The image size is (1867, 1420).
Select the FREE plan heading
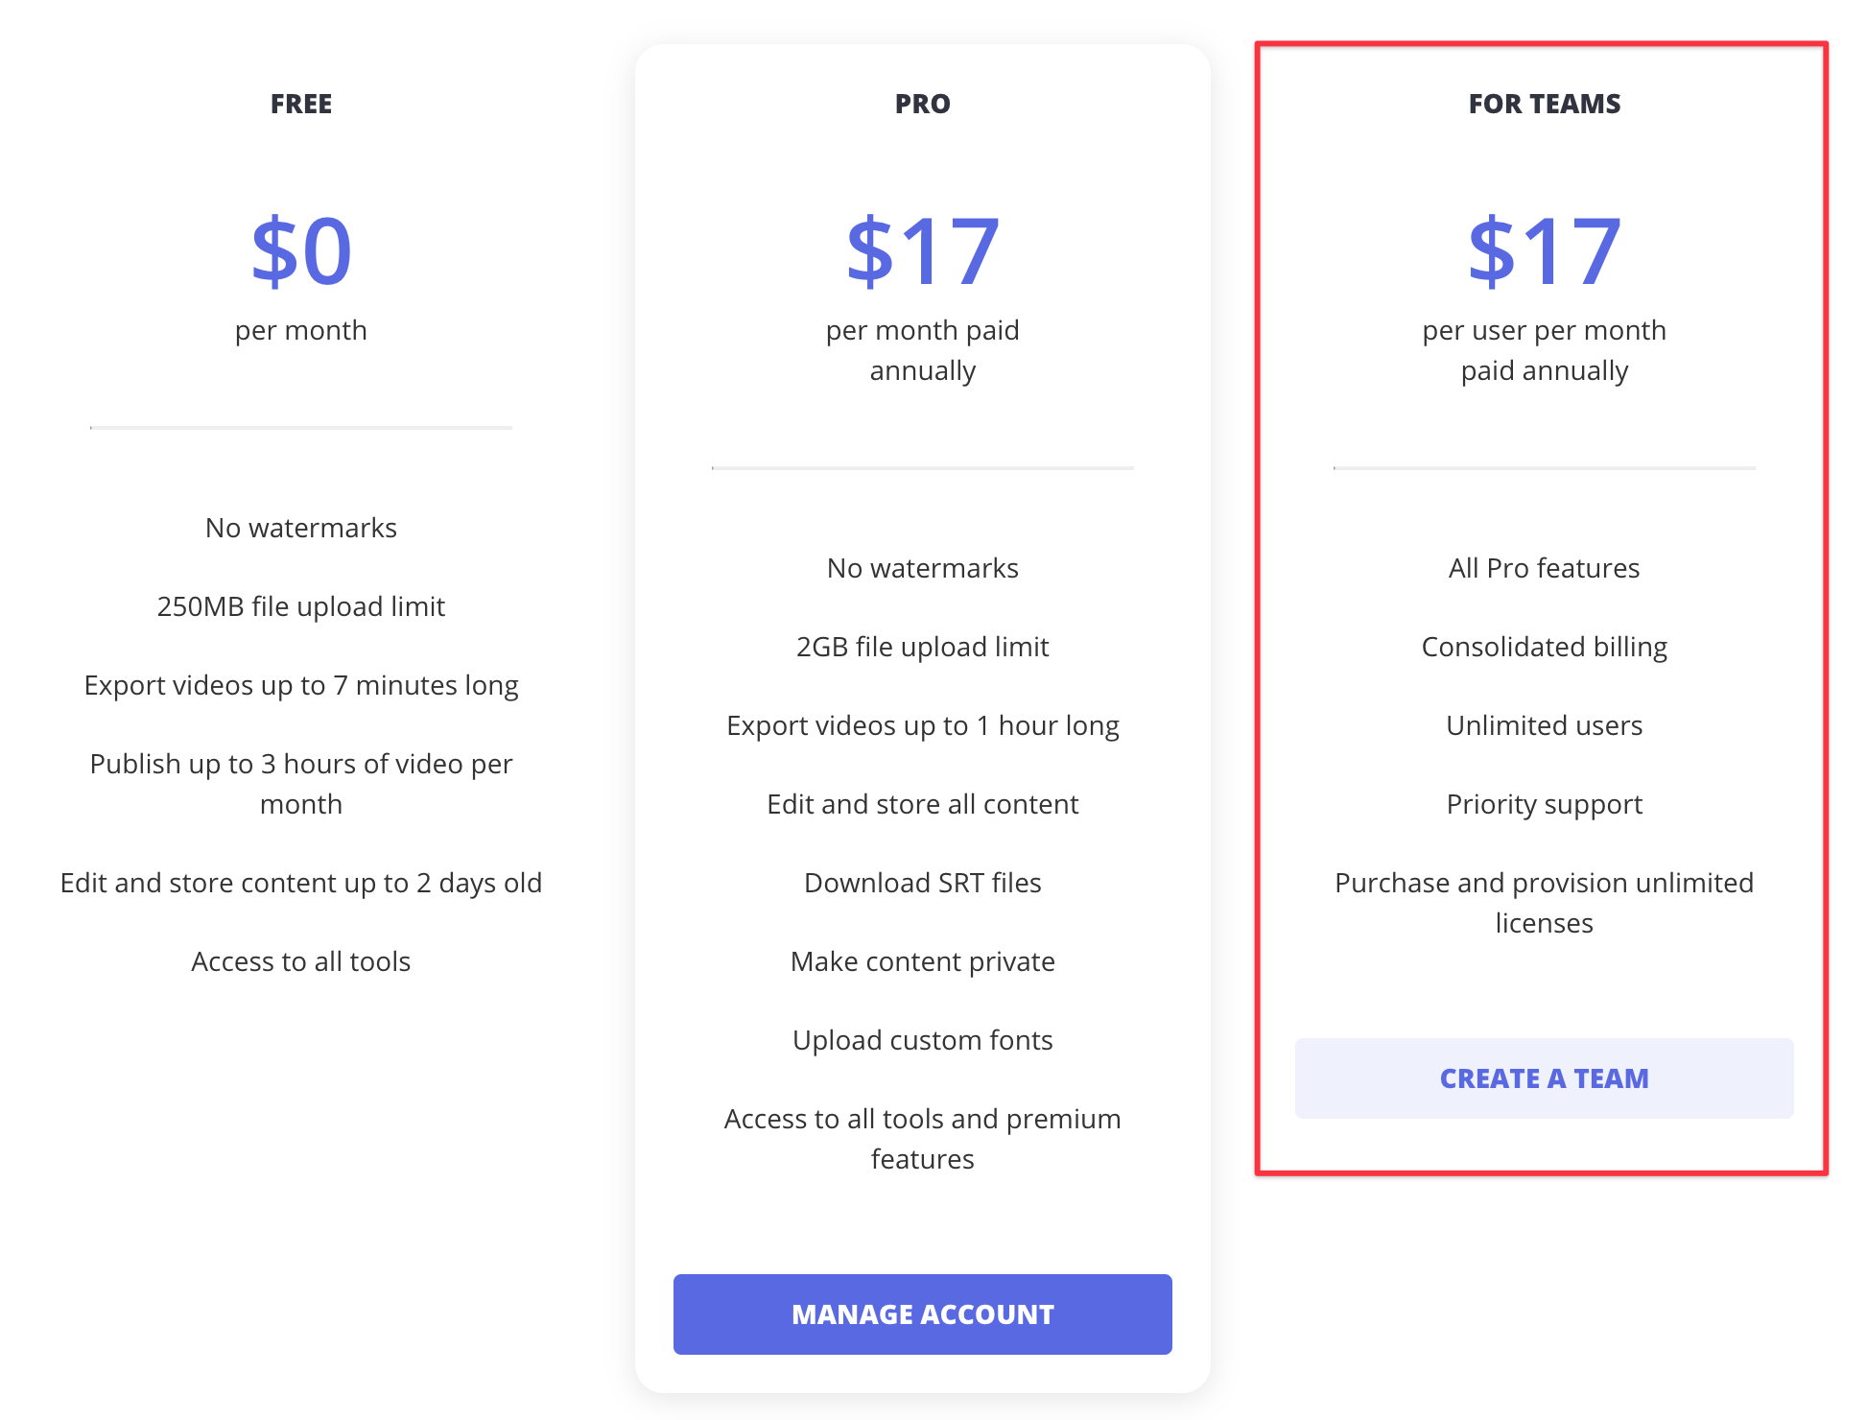coord(301,104)
